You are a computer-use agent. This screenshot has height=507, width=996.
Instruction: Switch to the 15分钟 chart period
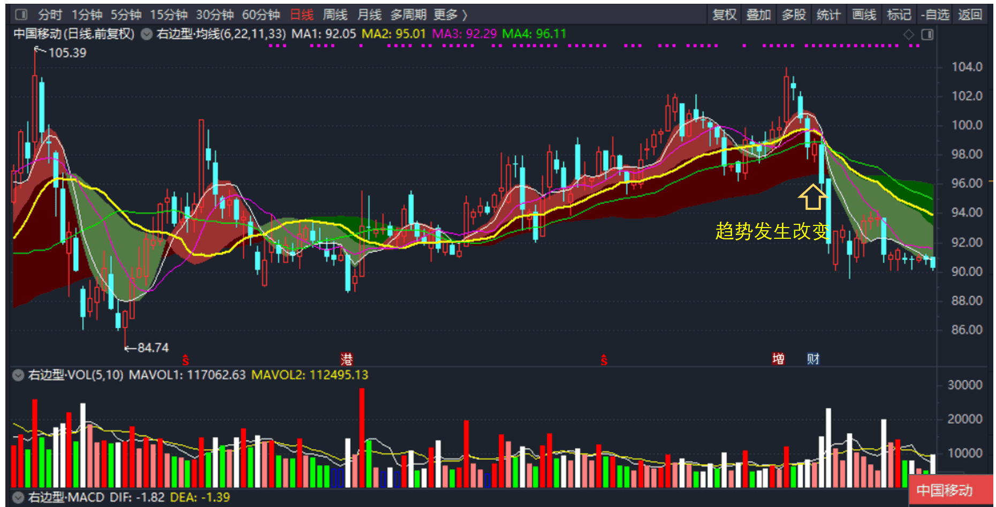pyautogui.click(x=169, y=14)
